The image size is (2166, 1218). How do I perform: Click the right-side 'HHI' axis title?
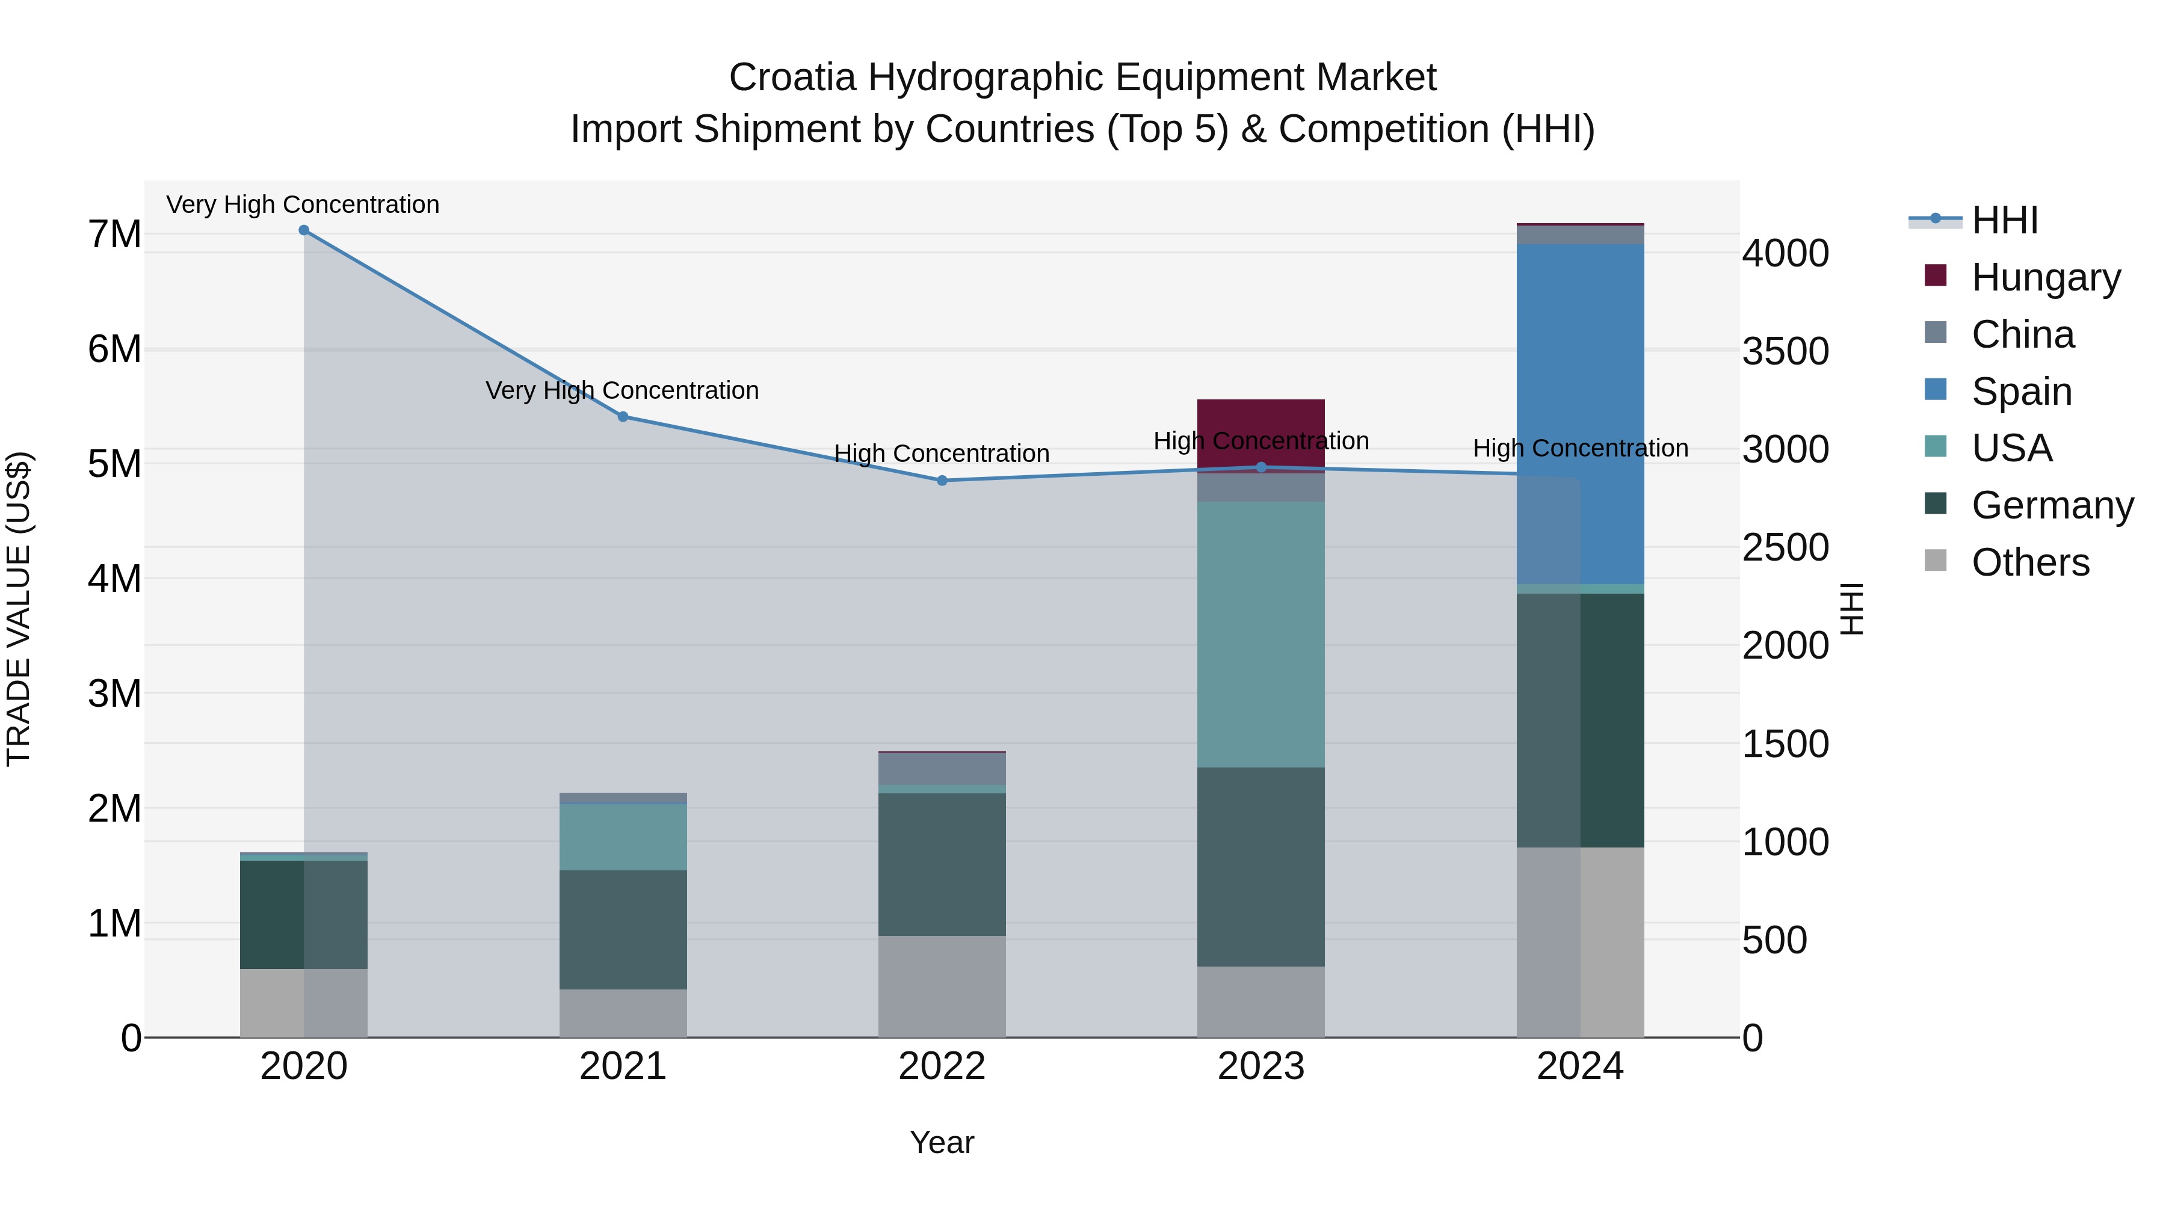click(x=1851, y=609)
